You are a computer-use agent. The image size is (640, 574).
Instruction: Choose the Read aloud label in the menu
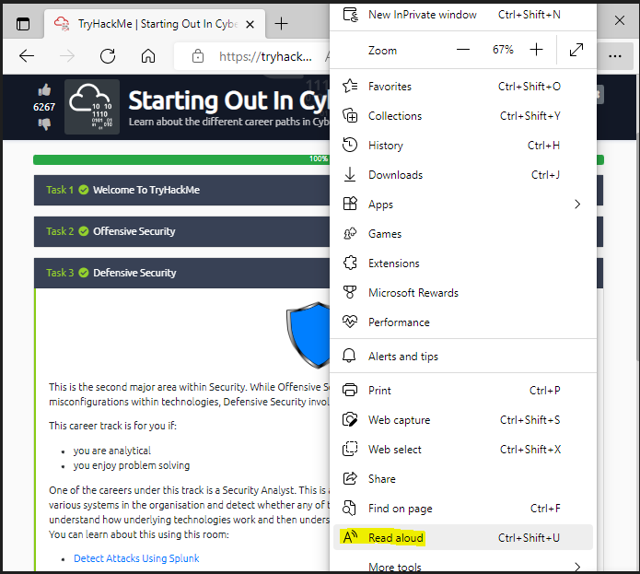tap(395, 538)
